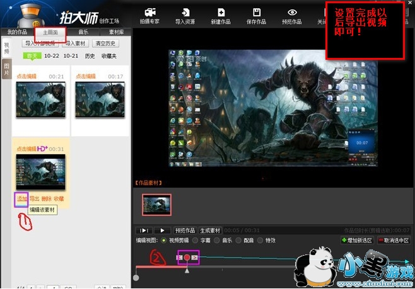Screen dimensions: 415x289
Task: Select the 视频剪辑 radio button
Action: click(165, 241)
